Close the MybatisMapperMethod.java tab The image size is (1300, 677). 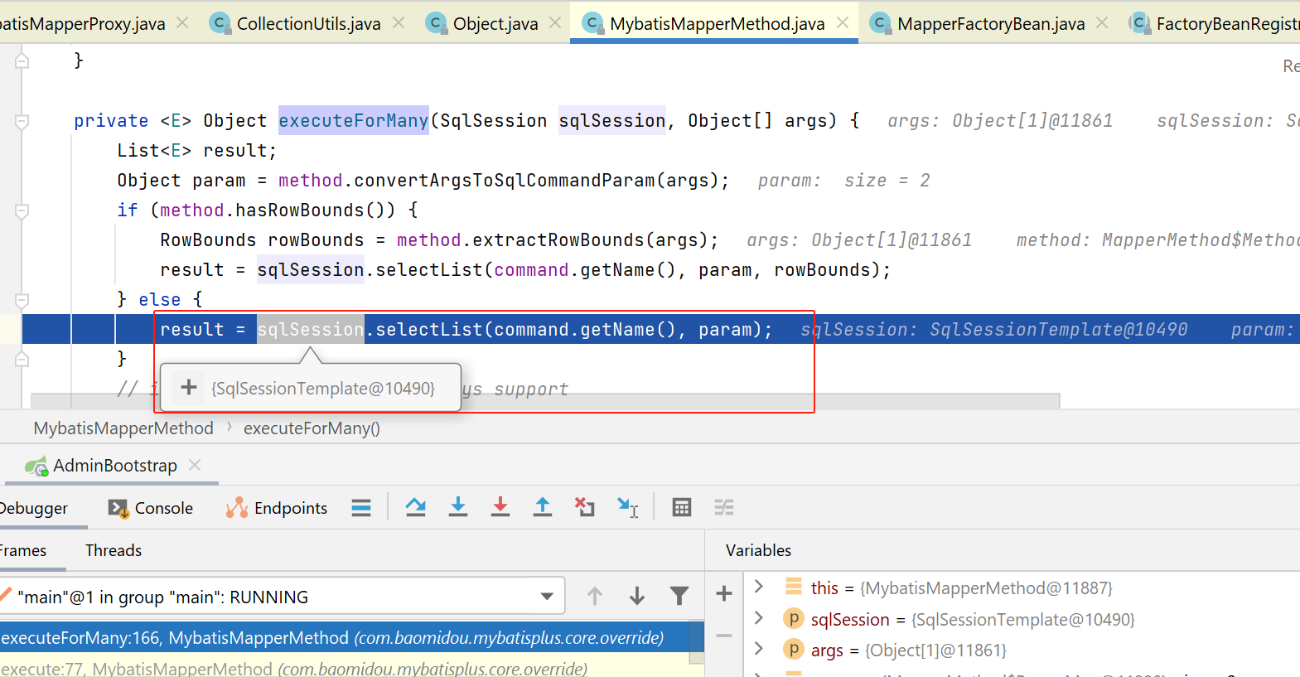tap(843, 23)
